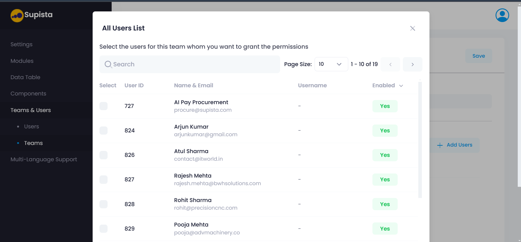Click the bullet icon next to Teams
The height and width of the screenshot is (242, 521).
[18, 143]
